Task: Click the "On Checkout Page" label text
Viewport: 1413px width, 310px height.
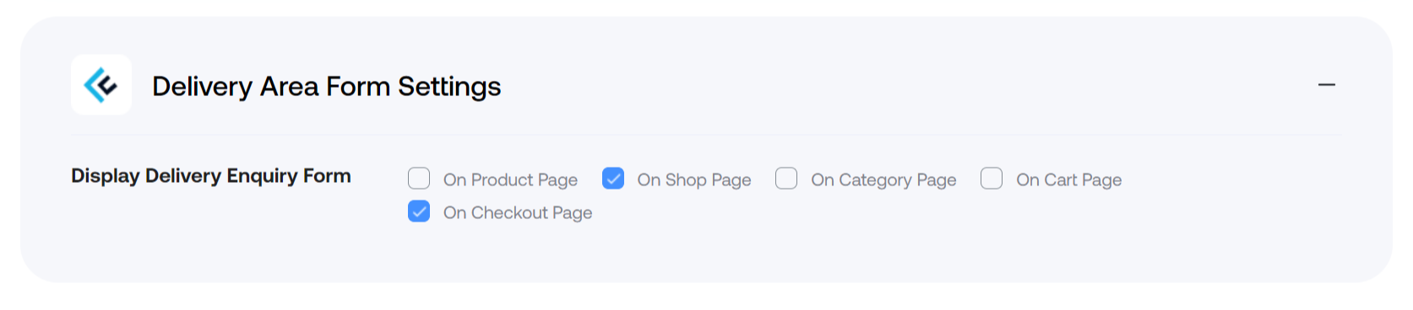Action: tap(518, 213)
